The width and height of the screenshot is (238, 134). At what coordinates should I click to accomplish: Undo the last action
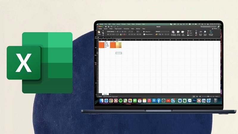coord(111,27)
